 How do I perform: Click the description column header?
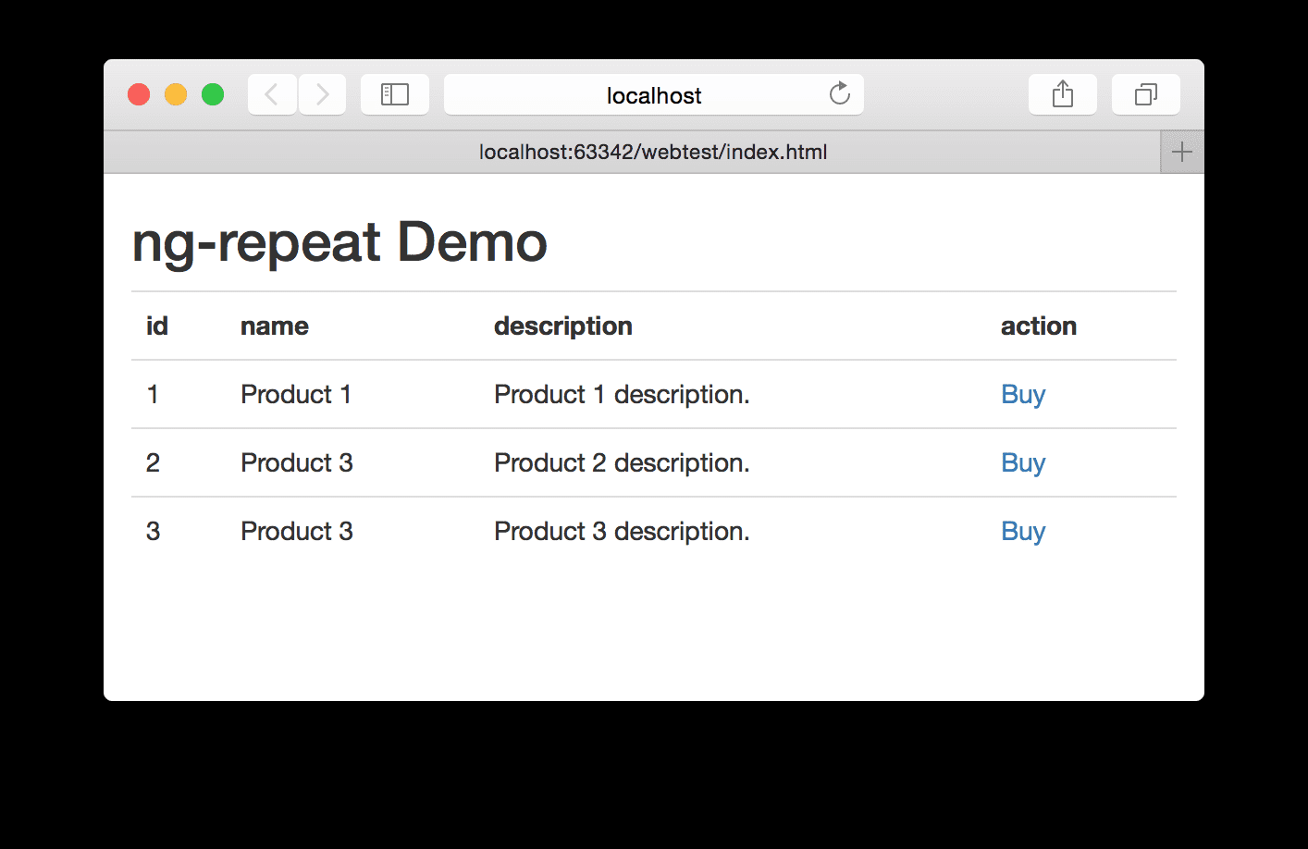click(x=562, y=326)
